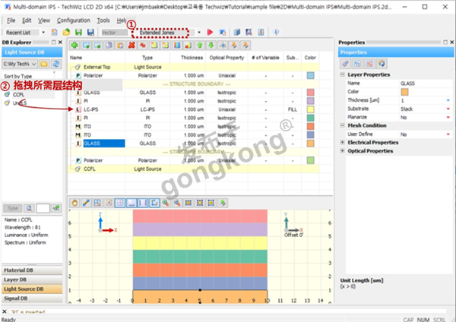Click the blue 3D box viewer icon
The width and height of the screenshot is (456, 322).
pos(236,32)
